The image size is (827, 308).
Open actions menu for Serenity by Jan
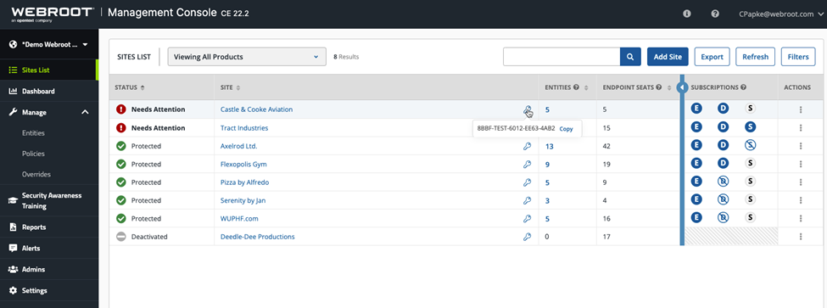[x=801, y=200]
